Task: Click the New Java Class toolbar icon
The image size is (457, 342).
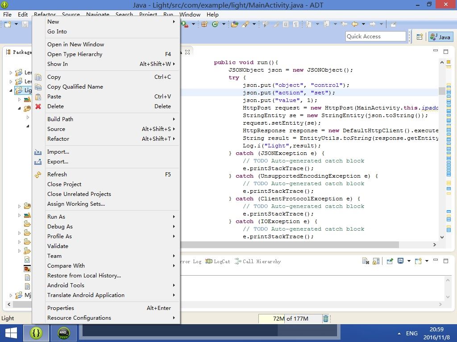Action: [215, 24]
